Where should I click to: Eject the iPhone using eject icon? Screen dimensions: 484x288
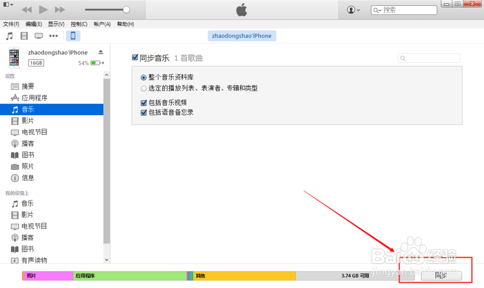(101, 52)
